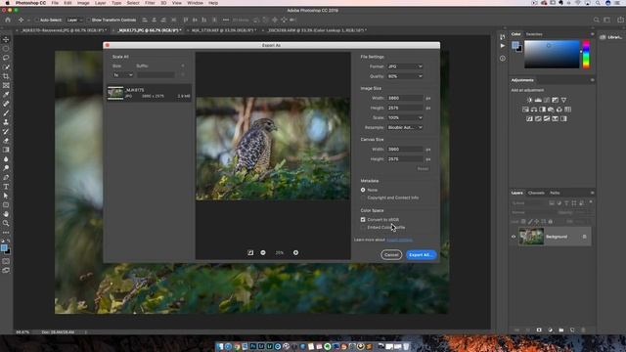Select the Eyedropper tool
Viewport: 626px width, 352px height.
click(6, 95)
